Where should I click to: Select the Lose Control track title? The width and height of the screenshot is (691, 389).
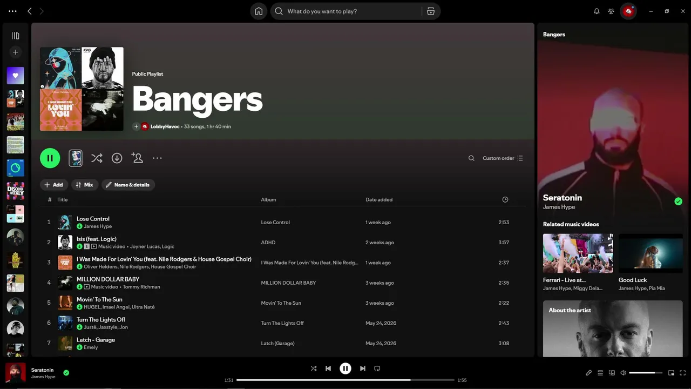coord(93,219)
